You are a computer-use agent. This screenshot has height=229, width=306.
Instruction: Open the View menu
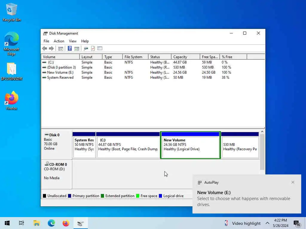(73, 41)
